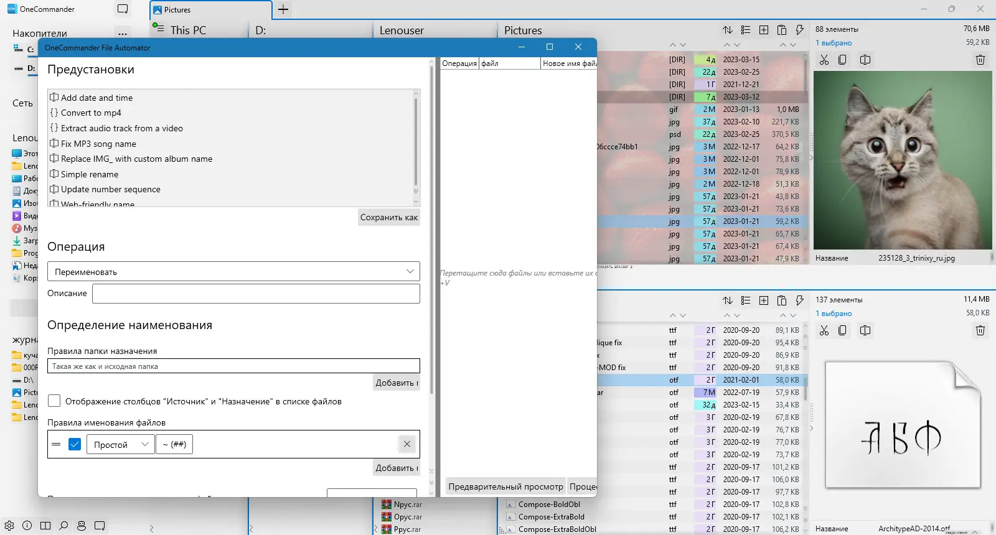The width and height of the screenshot is (996, 535).
Task: Copy selected file in 88 элементы pane
Action: point(842,60)
